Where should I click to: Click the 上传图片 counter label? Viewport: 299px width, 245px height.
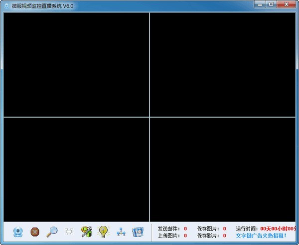[168, 236]
